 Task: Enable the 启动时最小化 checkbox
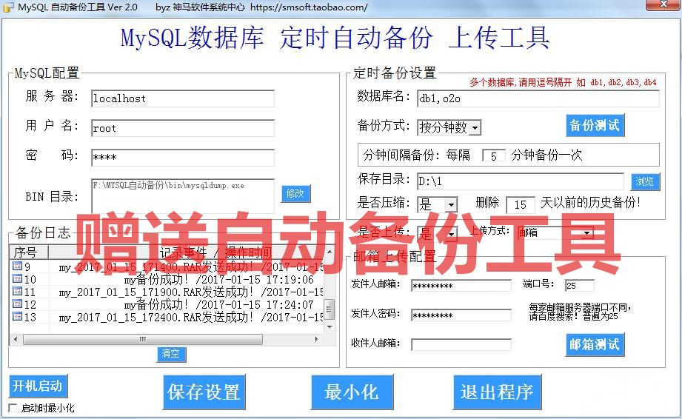pyautogui.click(x=13, y=408)
